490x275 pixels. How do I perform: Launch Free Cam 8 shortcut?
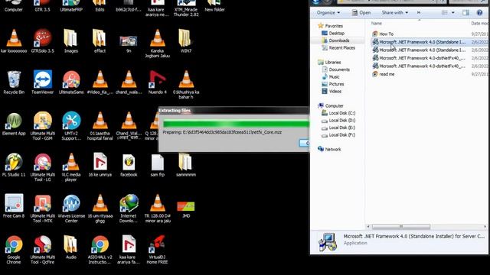pos(14,205)
